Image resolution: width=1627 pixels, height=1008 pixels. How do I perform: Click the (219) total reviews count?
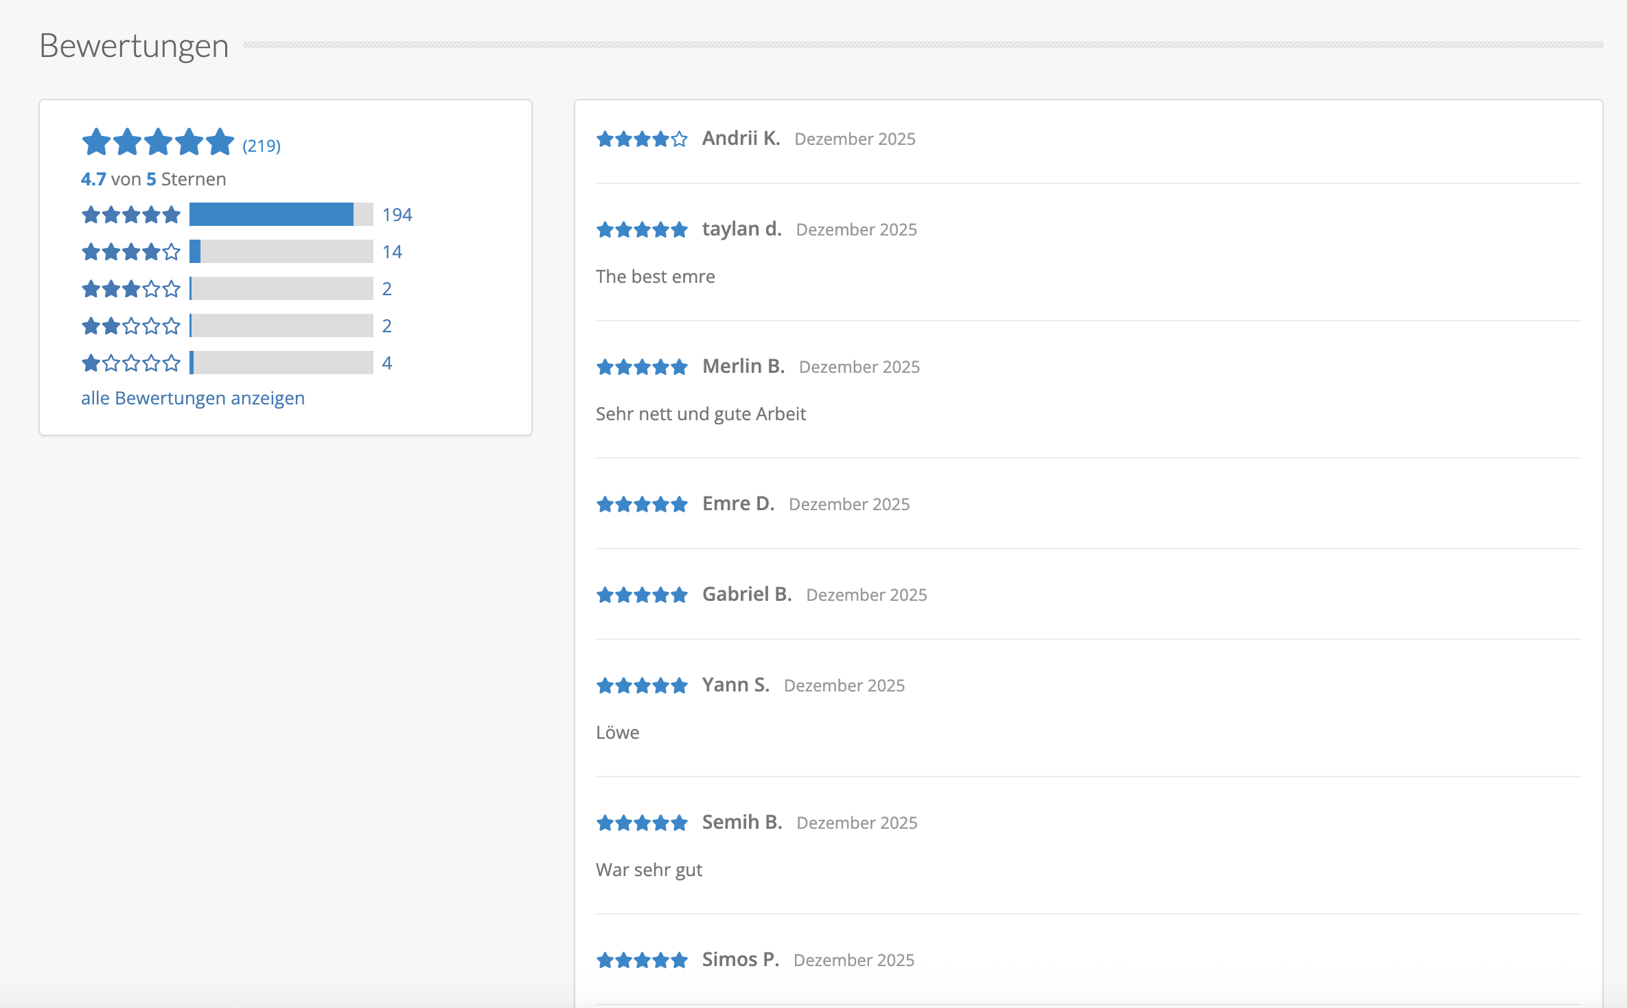[262, 146]
